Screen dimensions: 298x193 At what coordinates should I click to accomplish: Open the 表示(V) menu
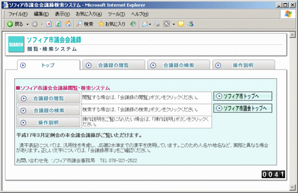[x=63, y=14]
